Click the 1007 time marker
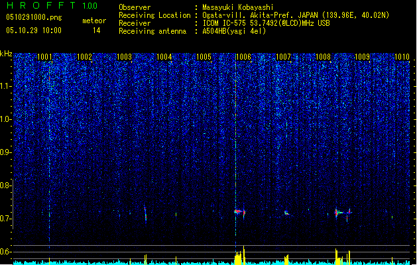The width and height of the screenshot is (417, 265). coord(284,57)
